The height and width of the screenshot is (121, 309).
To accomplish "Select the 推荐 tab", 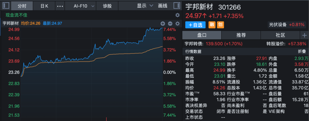I will coord(241,35).
